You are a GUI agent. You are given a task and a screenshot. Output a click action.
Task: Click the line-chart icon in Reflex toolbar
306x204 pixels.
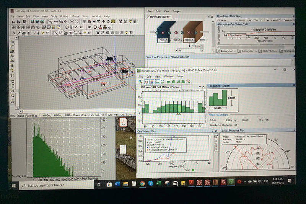[151, 82]
